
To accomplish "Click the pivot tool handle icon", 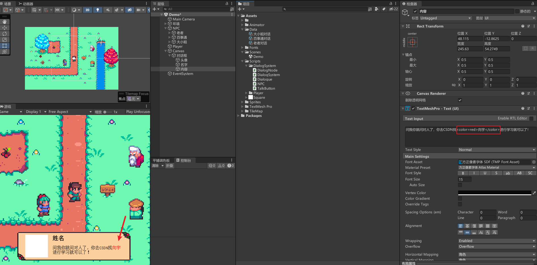I will pyautogui.click(x=6, y=10).
